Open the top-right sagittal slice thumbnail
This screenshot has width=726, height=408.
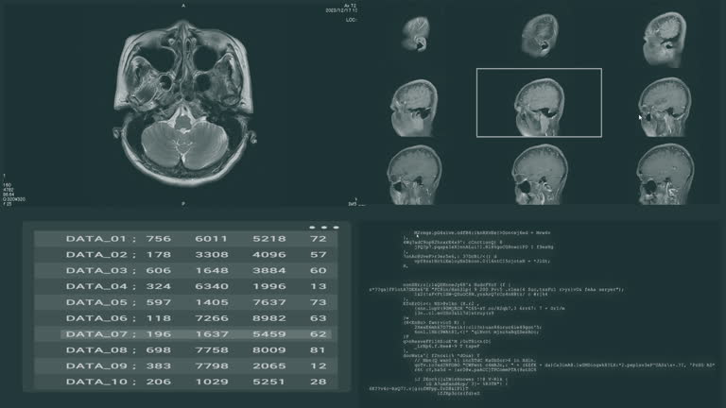tap(665, 40)
